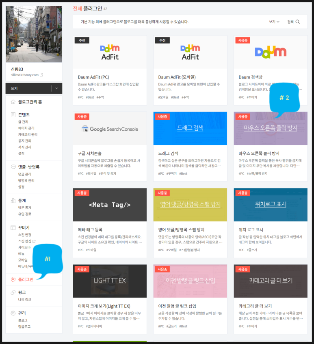The width and height of the screenshot is (314, 344).
Task: Open 위치로그 표시 plugin banner
Action: click(x=271, y=205)
